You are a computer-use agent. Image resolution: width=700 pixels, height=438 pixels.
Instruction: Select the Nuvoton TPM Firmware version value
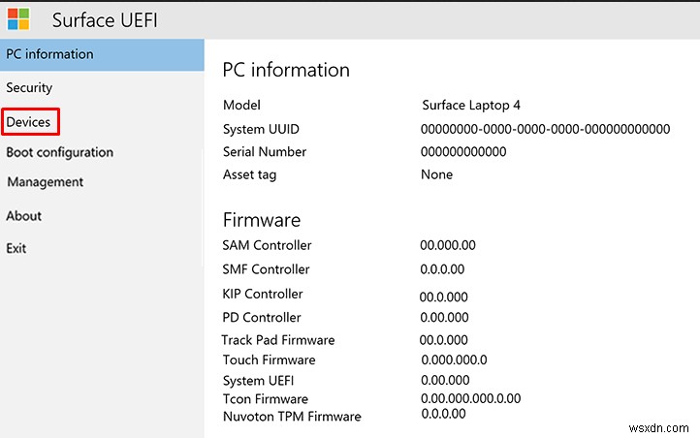444,414
